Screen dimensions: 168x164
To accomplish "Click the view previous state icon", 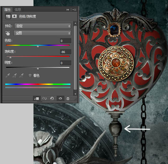I will point(44,98).
